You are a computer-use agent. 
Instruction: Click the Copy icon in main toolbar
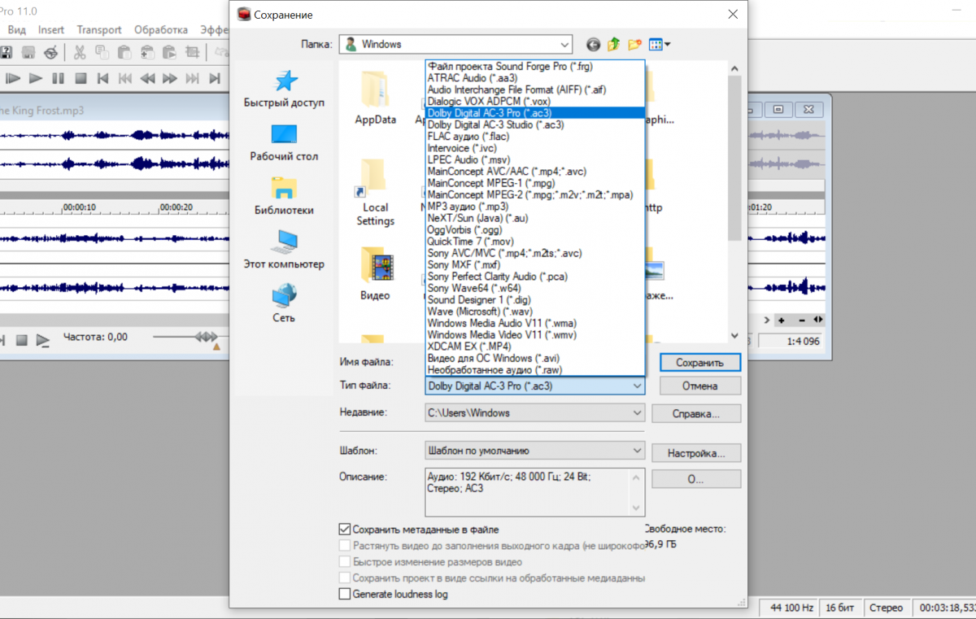[102, 52]
